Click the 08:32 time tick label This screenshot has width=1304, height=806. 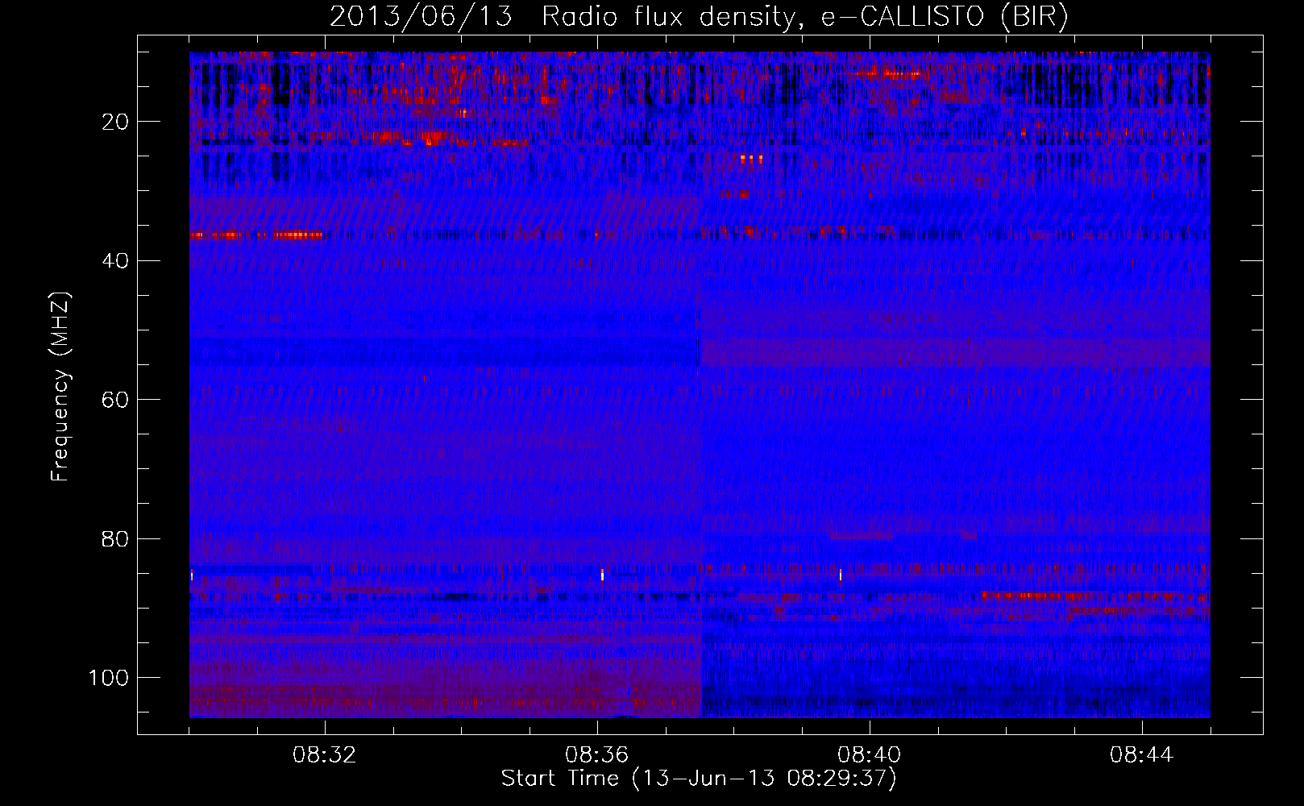pyautogui.click(x=325, y=755)
